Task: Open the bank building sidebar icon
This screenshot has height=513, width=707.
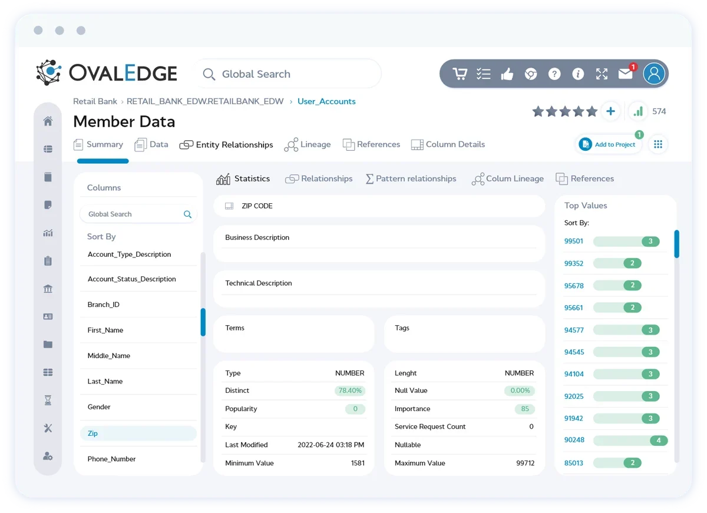Action: point(48,289)
